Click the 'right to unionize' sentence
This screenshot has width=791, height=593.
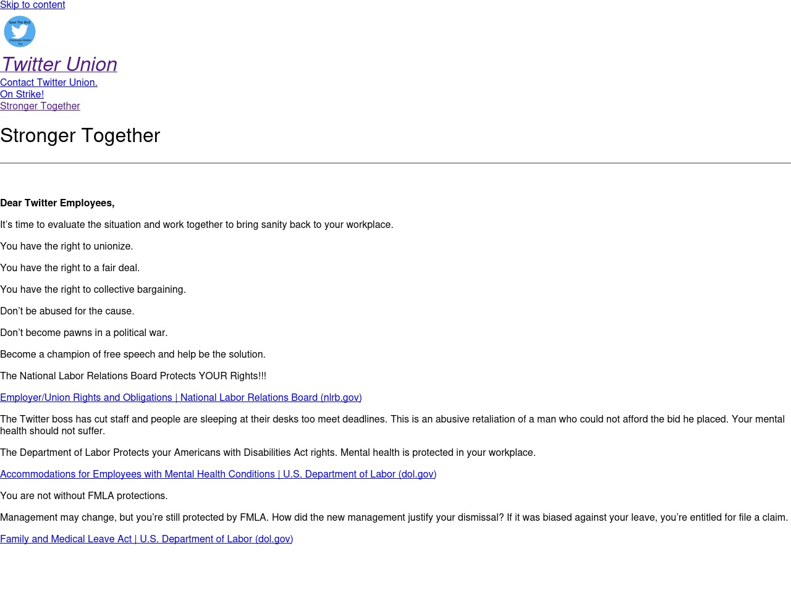[67, 246]
